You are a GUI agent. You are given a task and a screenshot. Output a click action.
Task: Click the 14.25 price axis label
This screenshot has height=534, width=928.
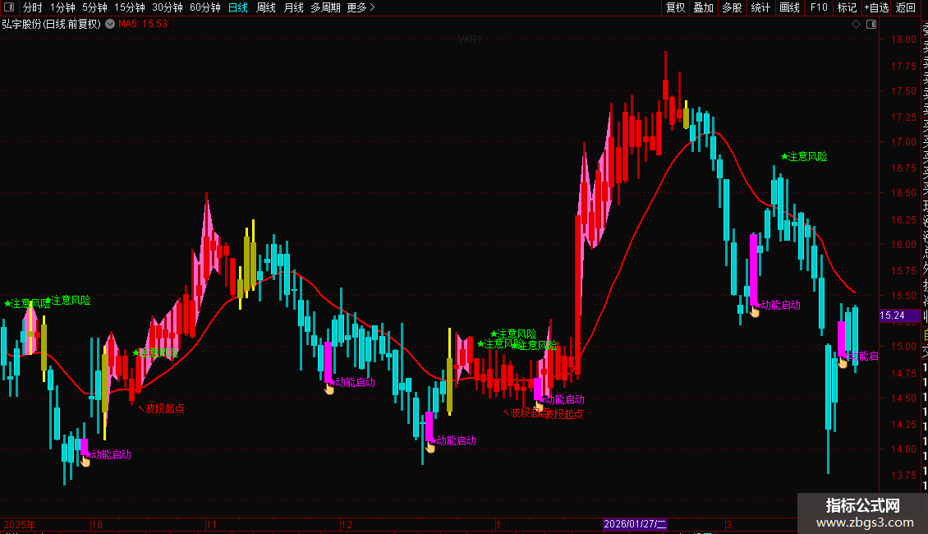coord(903,425)
